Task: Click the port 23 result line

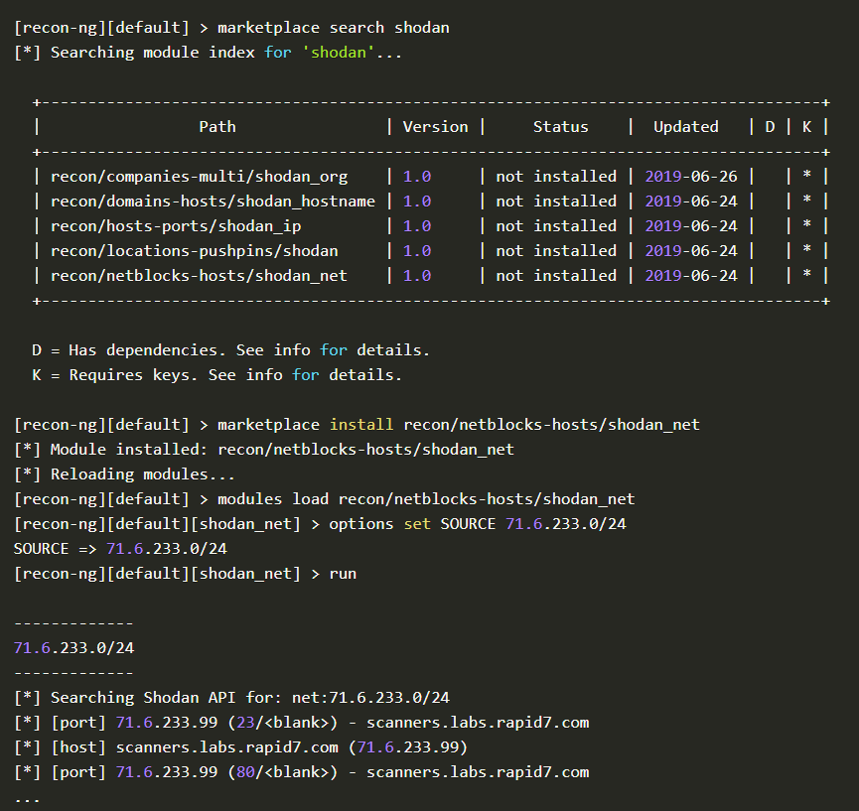Action: [302, 723]
